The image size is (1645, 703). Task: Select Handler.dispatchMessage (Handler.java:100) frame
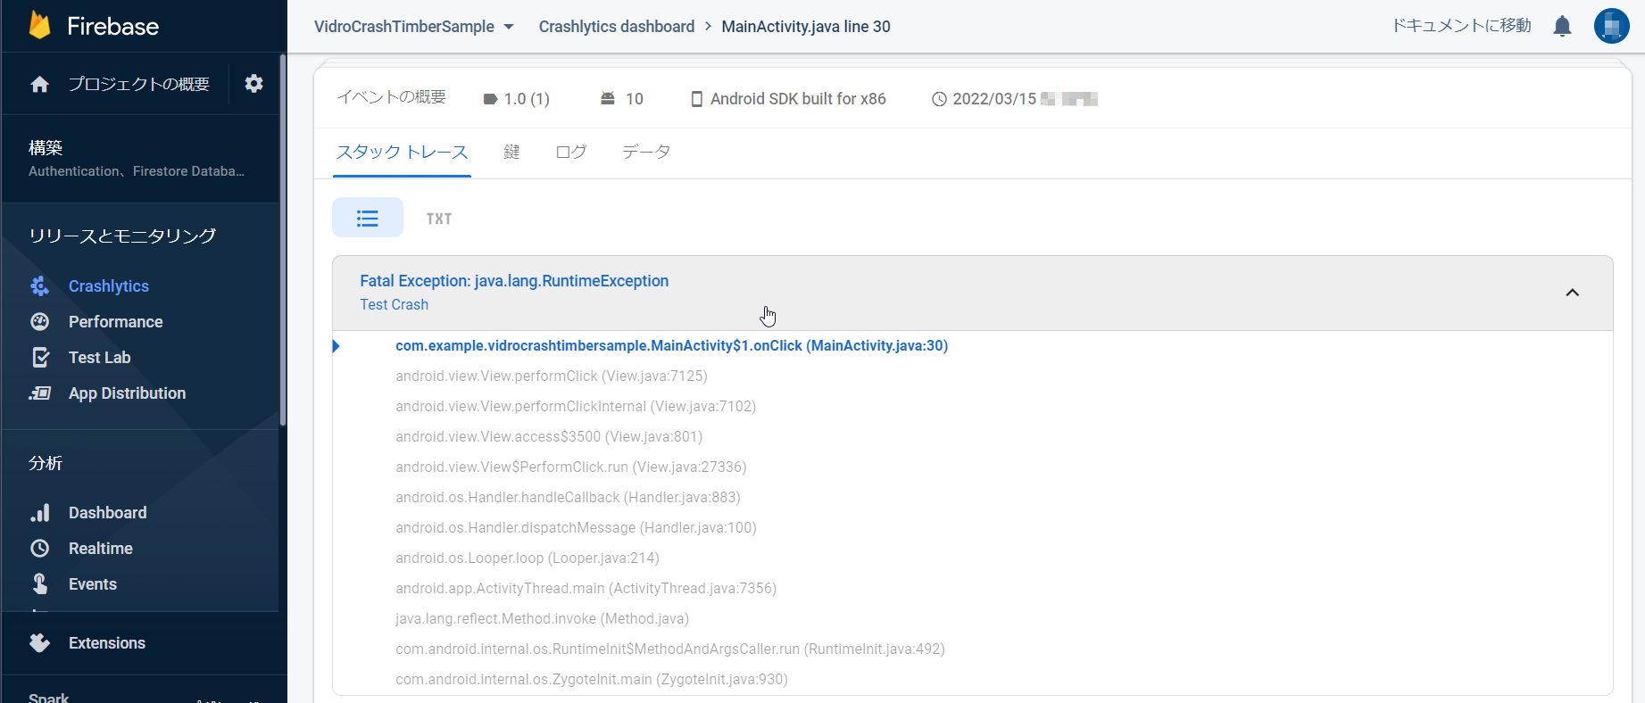pyautogui.click(x=576, y=527)
